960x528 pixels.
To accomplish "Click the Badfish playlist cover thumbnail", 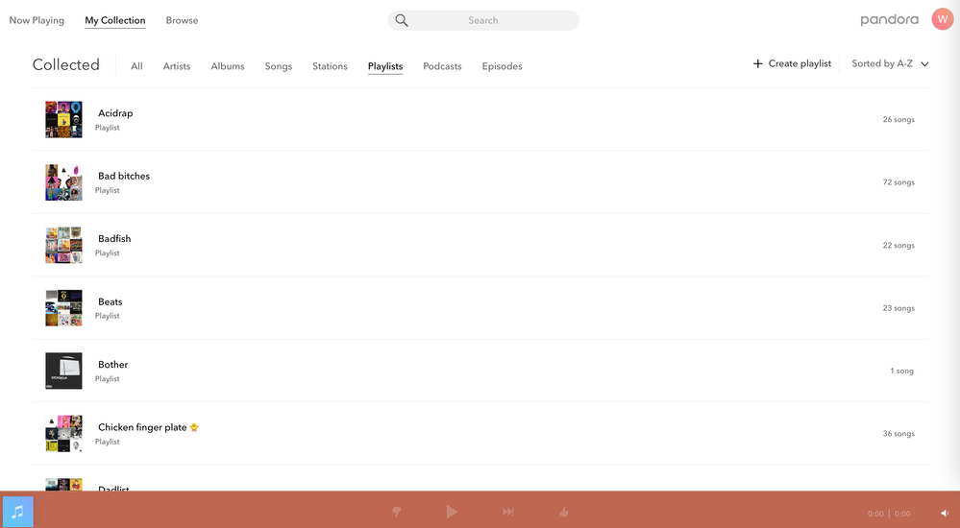I will 63,245.
